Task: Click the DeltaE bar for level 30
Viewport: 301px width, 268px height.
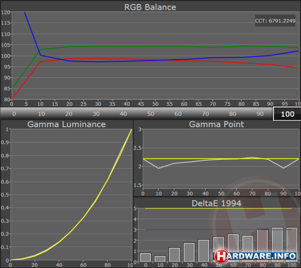Action: [189, 252]
